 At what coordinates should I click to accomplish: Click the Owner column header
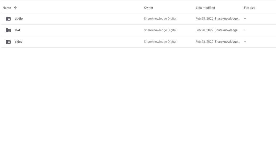148,8
